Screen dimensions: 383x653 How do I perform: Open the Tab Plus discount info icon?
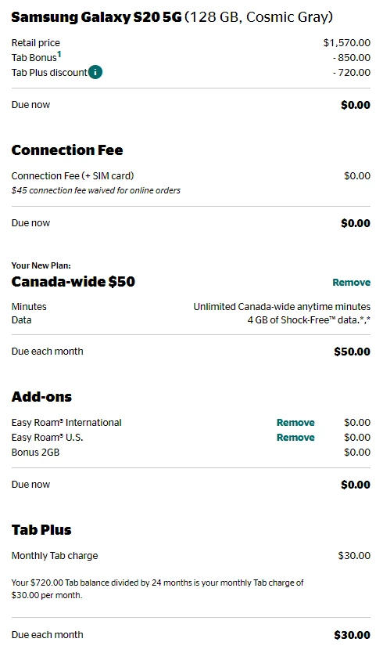coord(95,72)
